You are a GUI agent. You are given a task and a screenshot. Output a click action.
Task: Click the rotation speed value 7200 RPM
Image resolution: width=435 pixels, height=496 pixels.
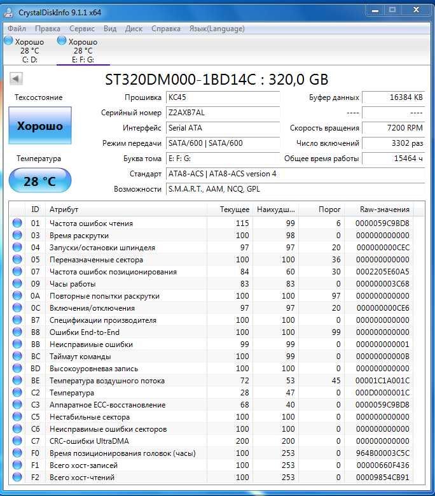393,128
